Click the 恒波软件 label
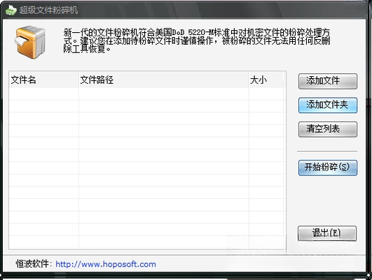The image size is (372, 280). [x=32, y=264]
